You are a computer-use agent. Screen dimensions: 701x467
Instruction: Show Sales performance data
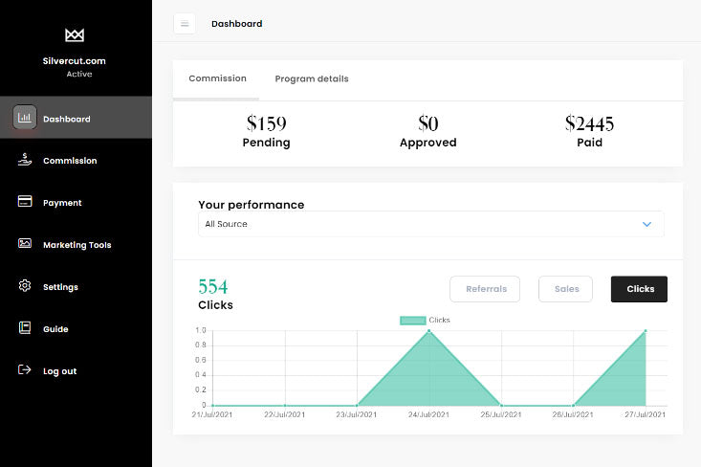pos(566,289)
